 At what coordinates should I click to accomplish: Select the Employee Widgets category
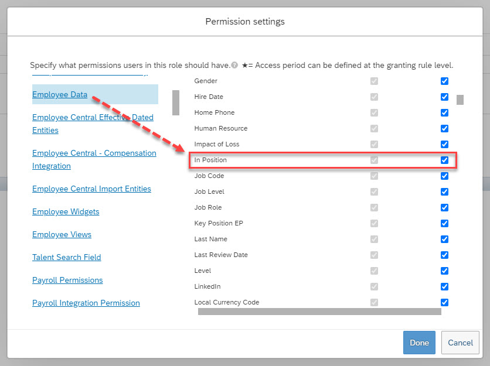coord(66,211)
